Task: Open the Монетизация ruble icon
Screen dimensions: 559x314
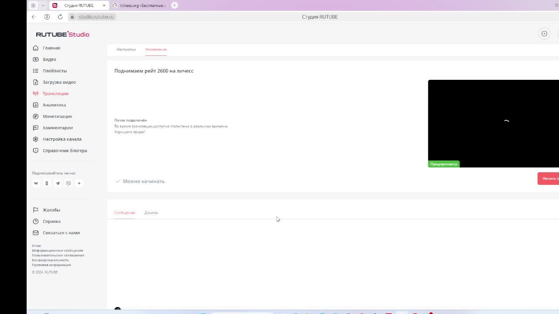Action: click(x=36, y=116)
